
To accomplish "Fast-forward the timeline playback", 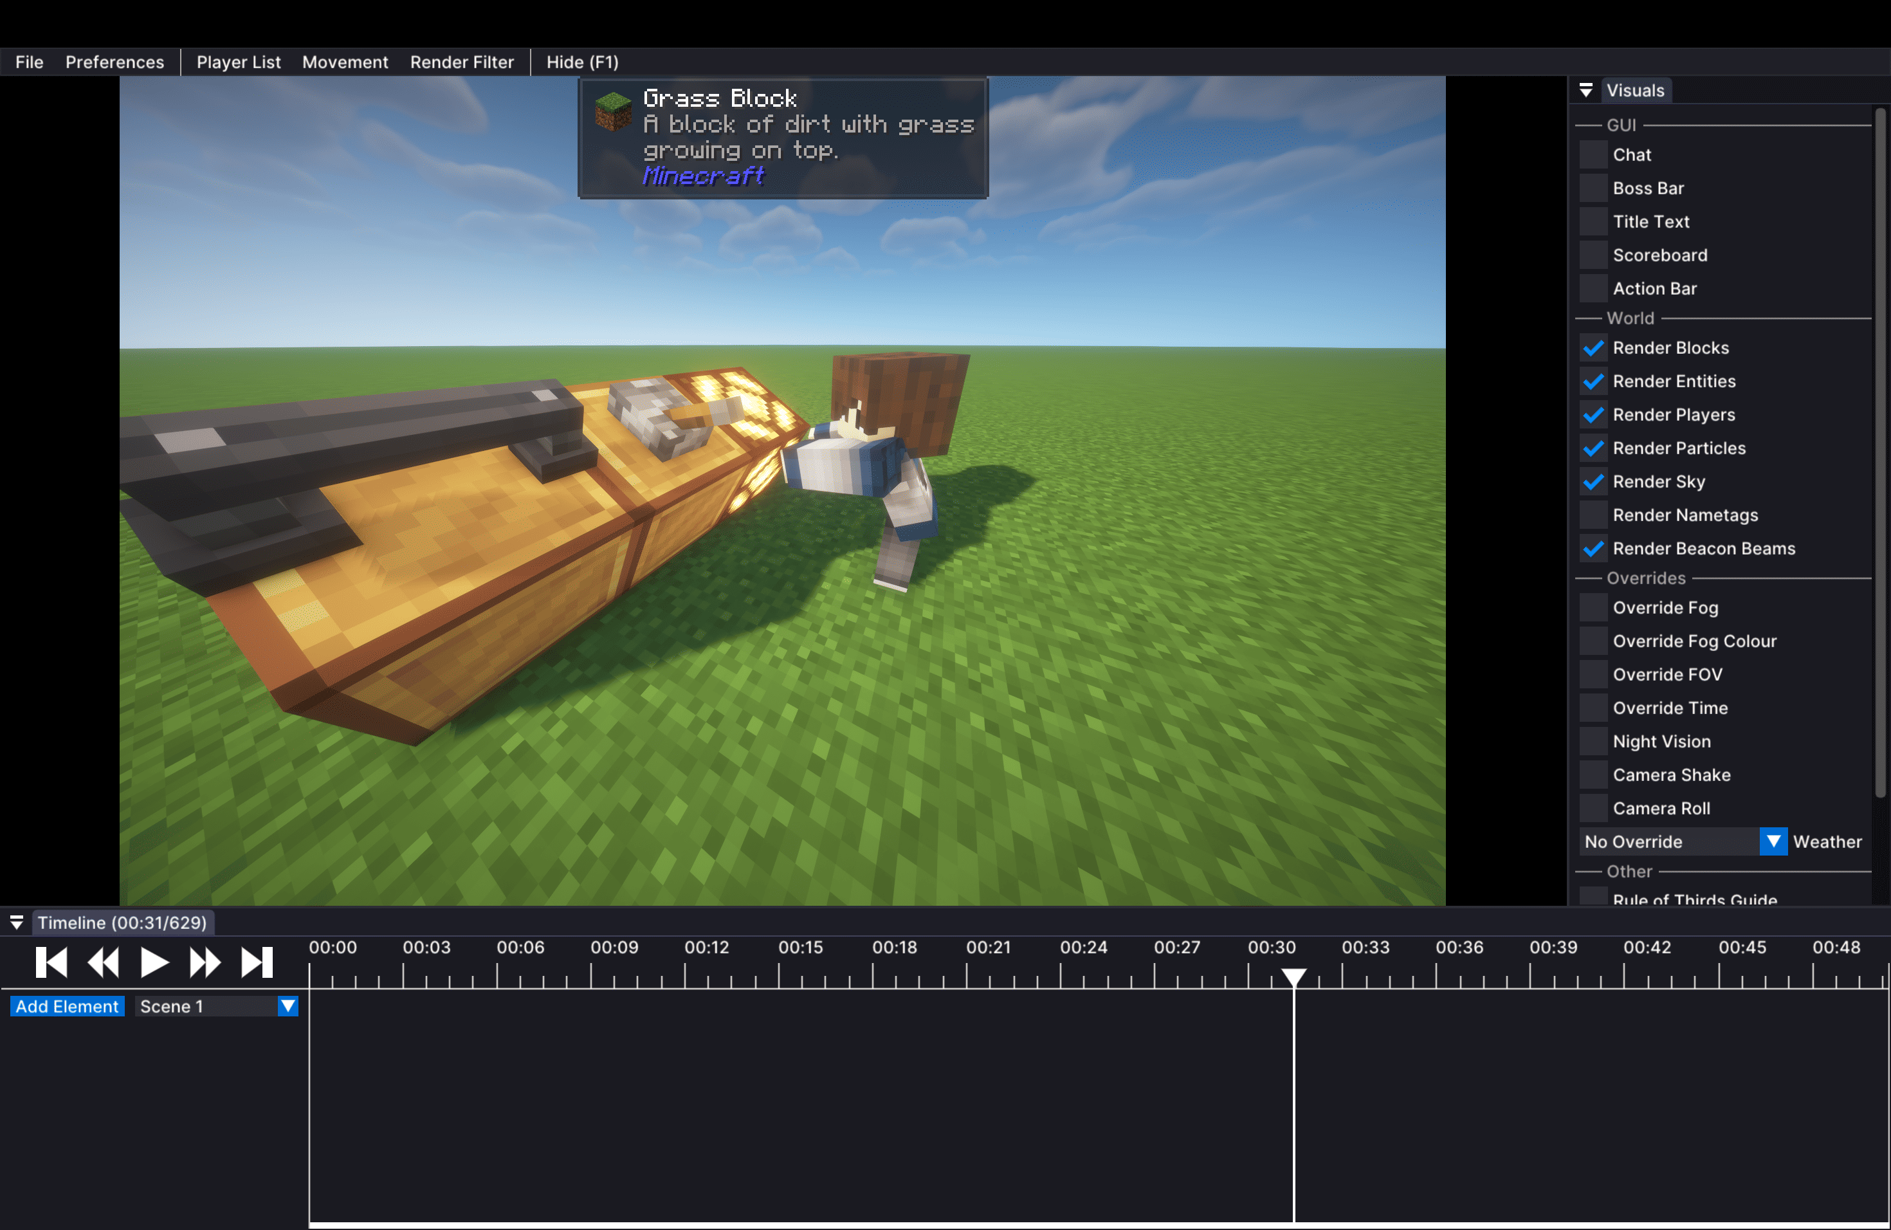I will pos(205,962).
